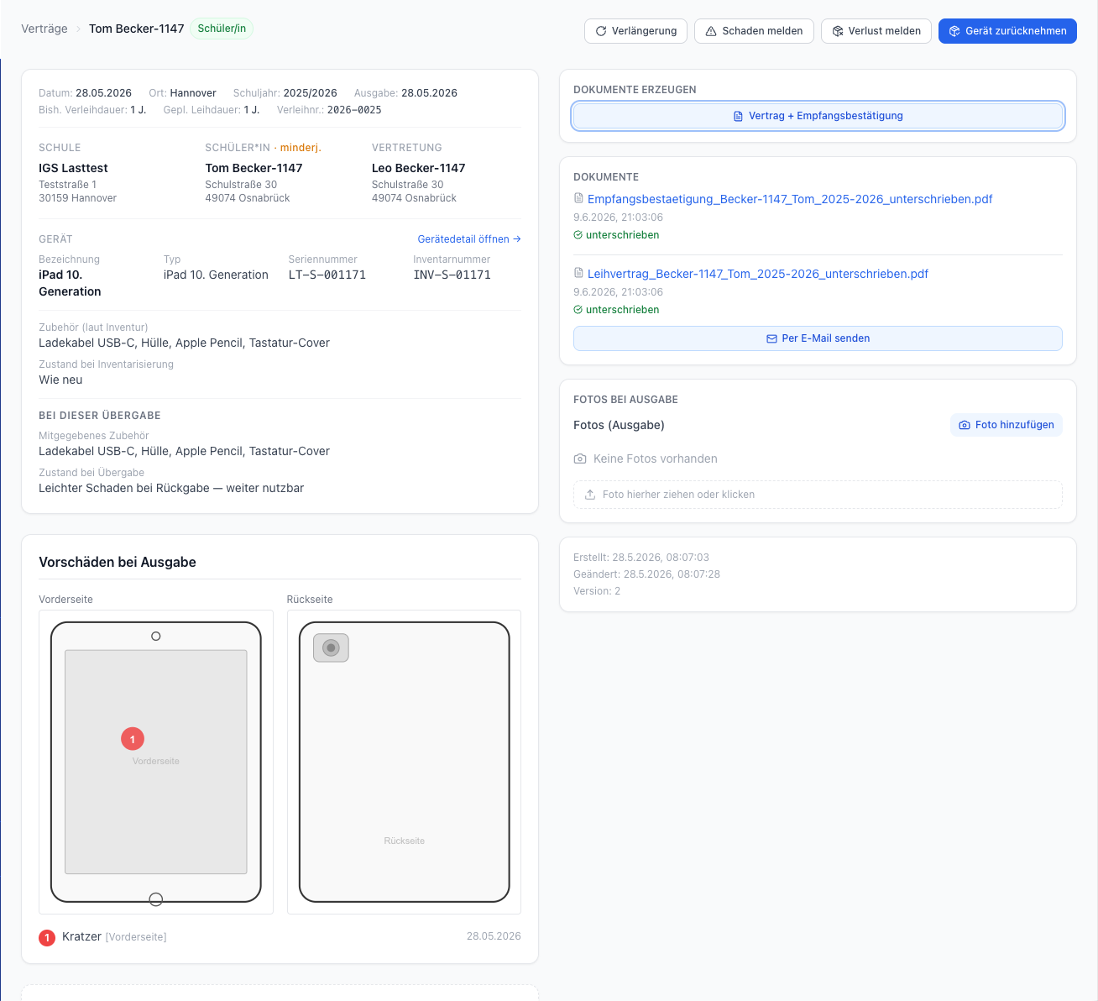This screenshot has height=1001, width=1098.
Task: Click the file icon beside Leihvertrag PDF
Action: click(578, 273)
